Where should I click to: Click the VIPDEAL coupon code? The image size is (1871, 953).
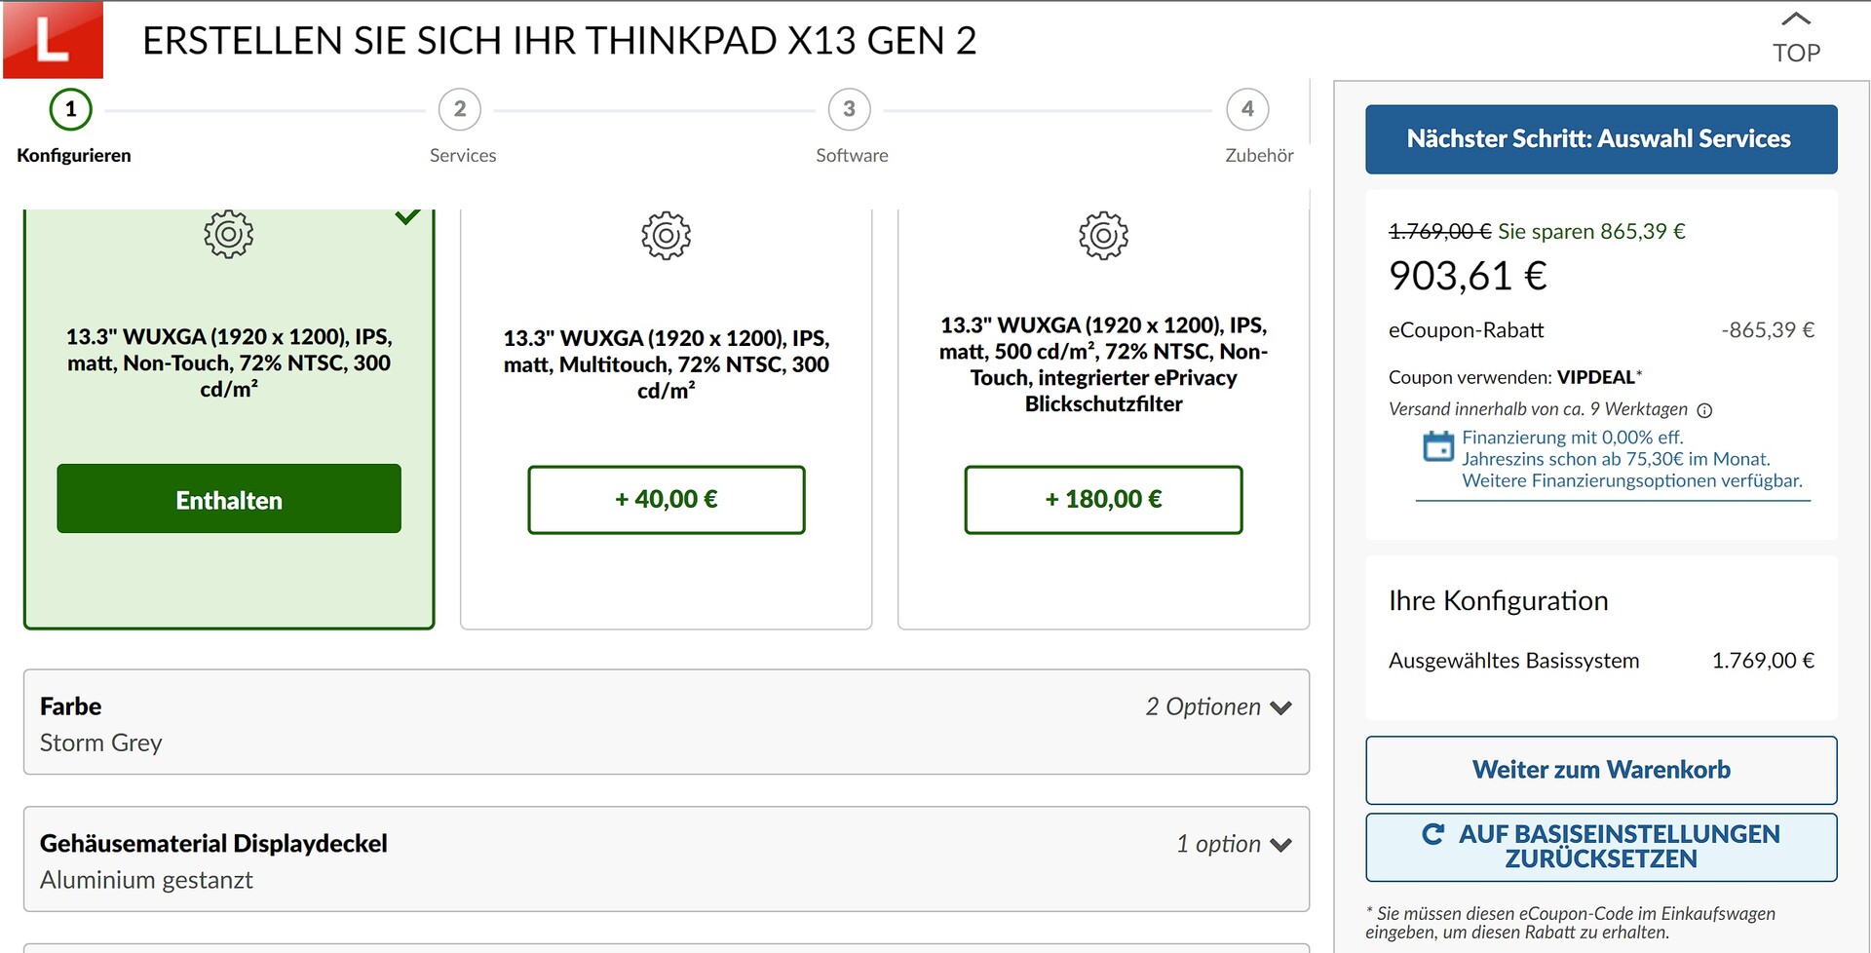[1596, 377]
